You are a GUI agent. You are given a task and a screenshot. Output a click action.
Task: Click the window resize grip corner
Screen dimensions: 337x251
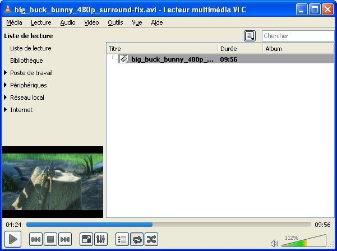point(332,245)
